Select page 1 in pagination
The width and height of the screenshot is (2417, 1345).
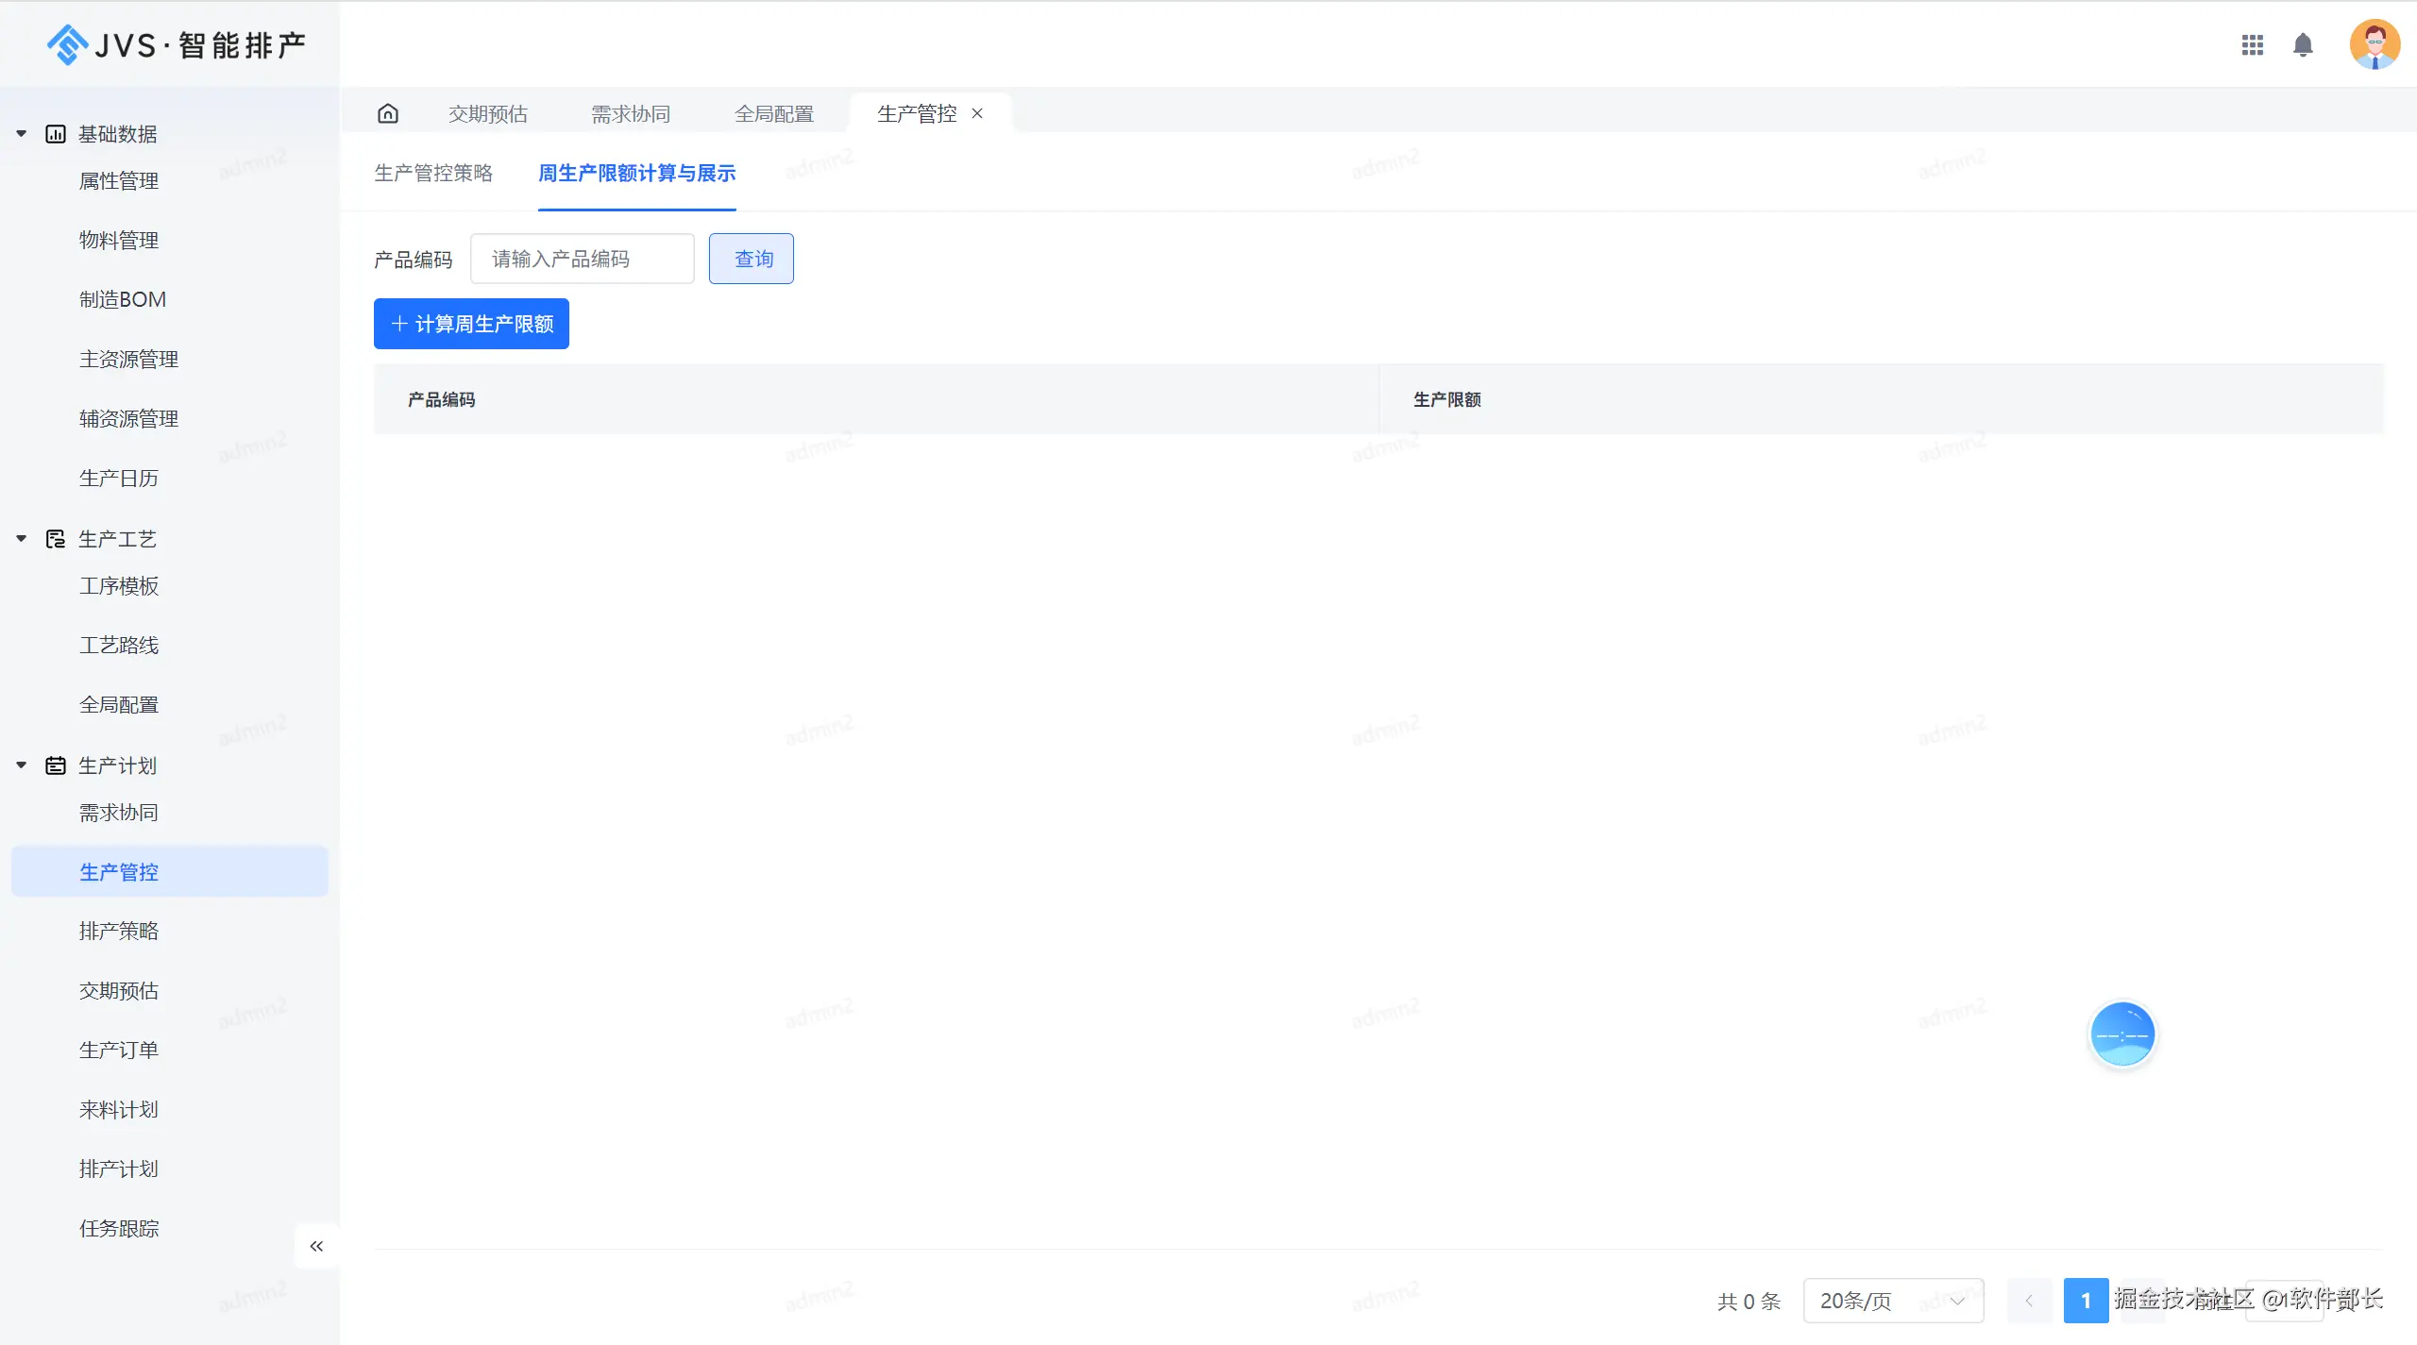2085,1301
